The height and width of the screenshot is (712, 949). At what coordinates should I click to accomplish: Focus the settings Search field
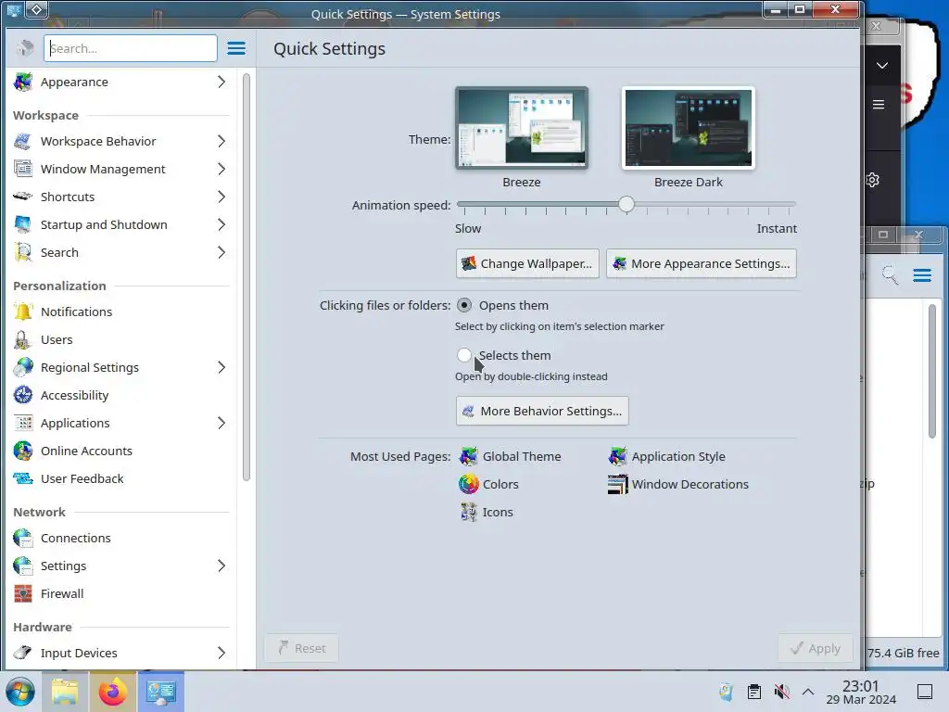[x=130, y=48]
